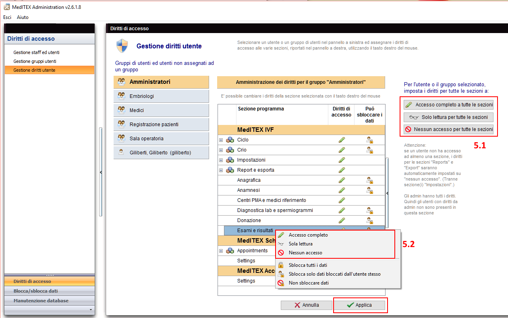Click the Applica button
The width and height of the screenshot is (508, 318).
[360, 305]
